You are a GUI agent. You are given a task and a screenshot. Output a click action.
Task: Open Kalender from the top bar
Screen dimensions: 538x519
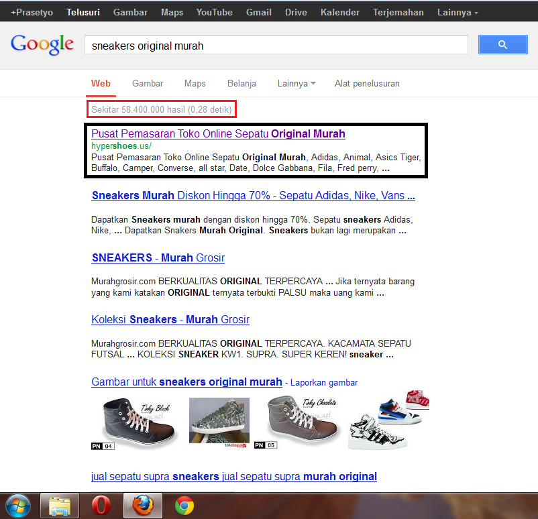click(x=340, y=12)
